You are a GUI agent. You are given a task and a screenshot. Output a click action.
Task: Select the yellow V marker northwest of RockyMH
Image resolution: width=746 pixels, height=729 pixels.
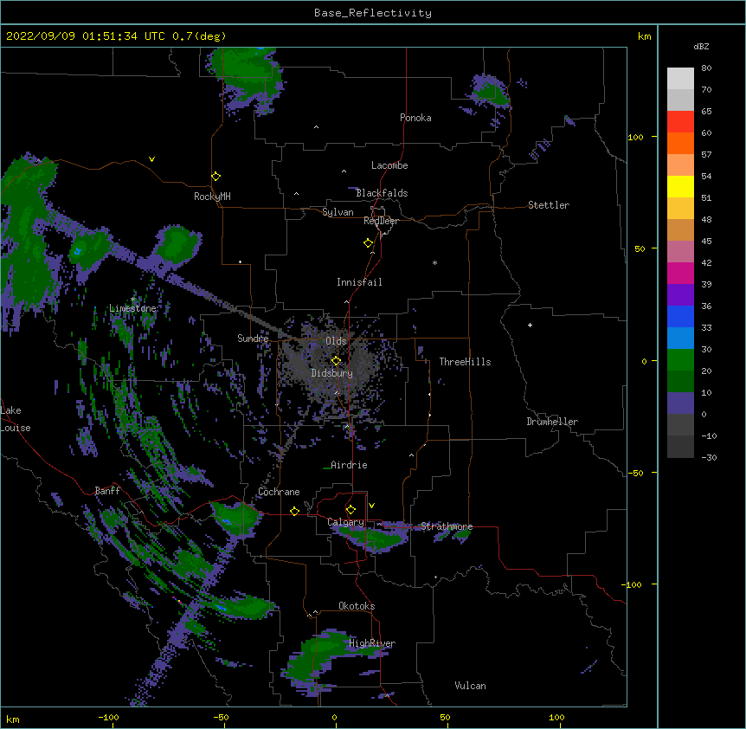(x=151, y=159)
